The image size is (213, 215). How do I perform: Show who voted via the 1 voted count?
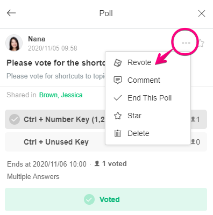click(111, 163)
